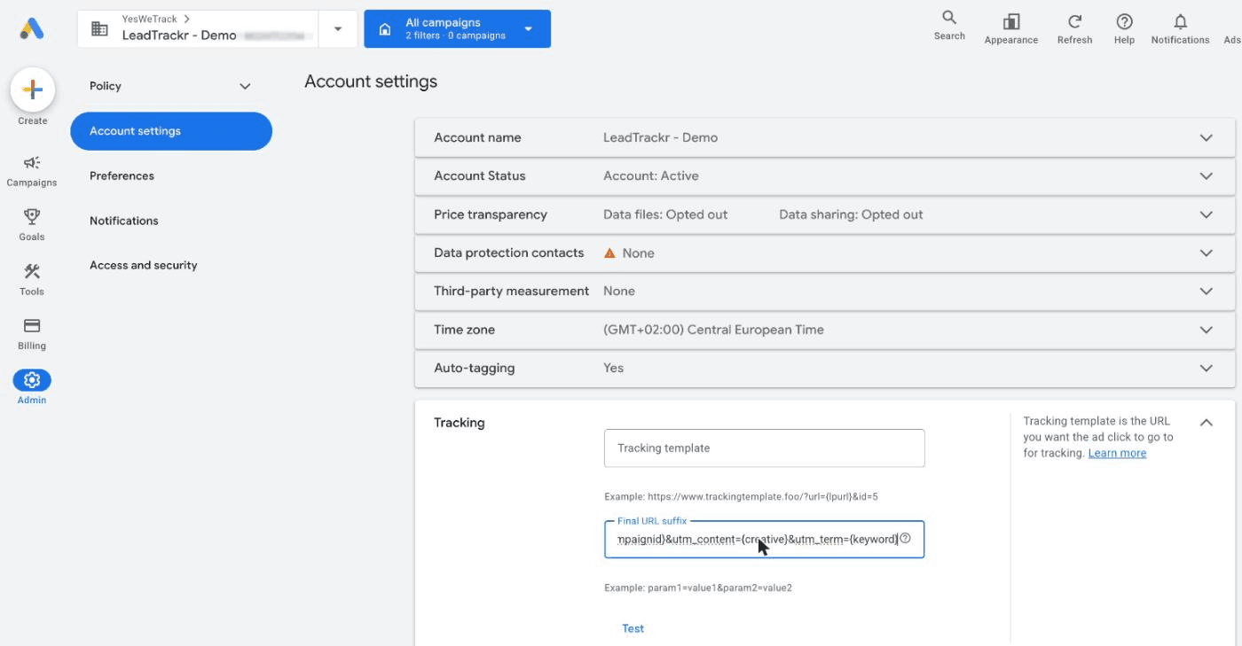Click the Test button
Image resolution: width=1242 pixels, height=646 pixels.
coord(633,628)
